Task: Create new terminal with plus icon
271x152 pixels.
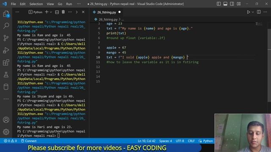Action: click(47, 12)
